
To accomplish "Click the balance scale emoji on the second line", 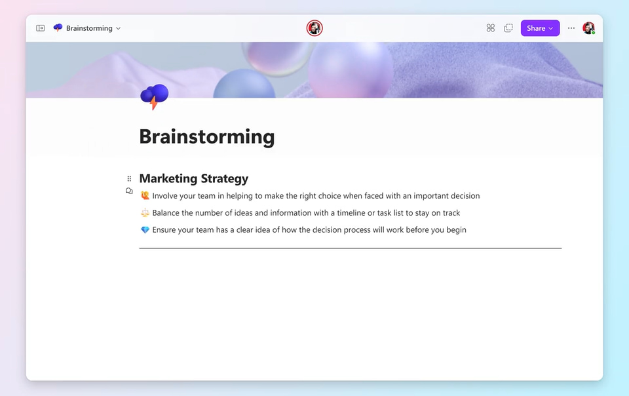I will (145, 213).
